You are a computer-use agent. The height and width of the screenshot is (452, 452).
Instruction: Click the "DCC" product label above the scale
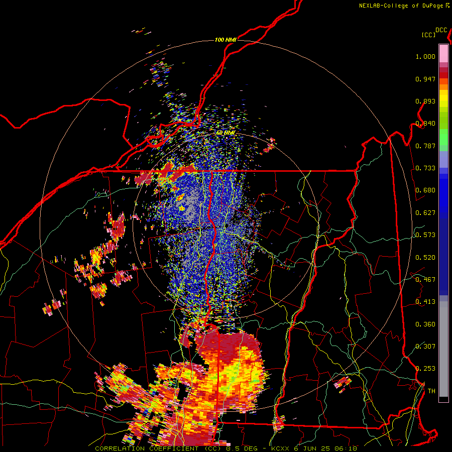tap(441, 30)
